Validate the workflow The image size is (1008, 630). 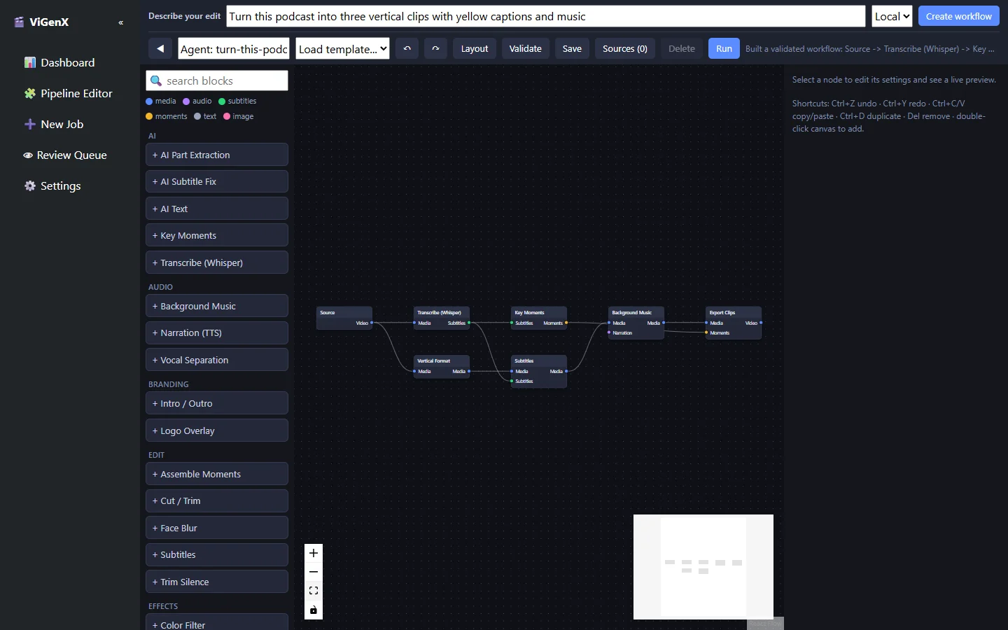coord(525,48)
